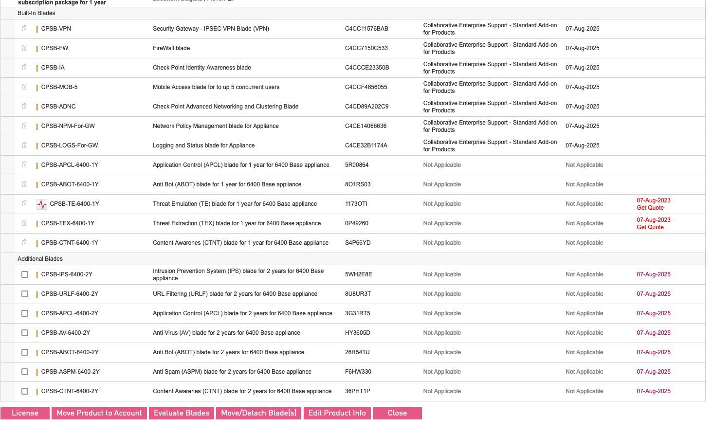Image resolution: width=714 pixels, height=435 pixels.
Task: Click the lock icon beside CPSB-ADNC
Action: point(25,107)
